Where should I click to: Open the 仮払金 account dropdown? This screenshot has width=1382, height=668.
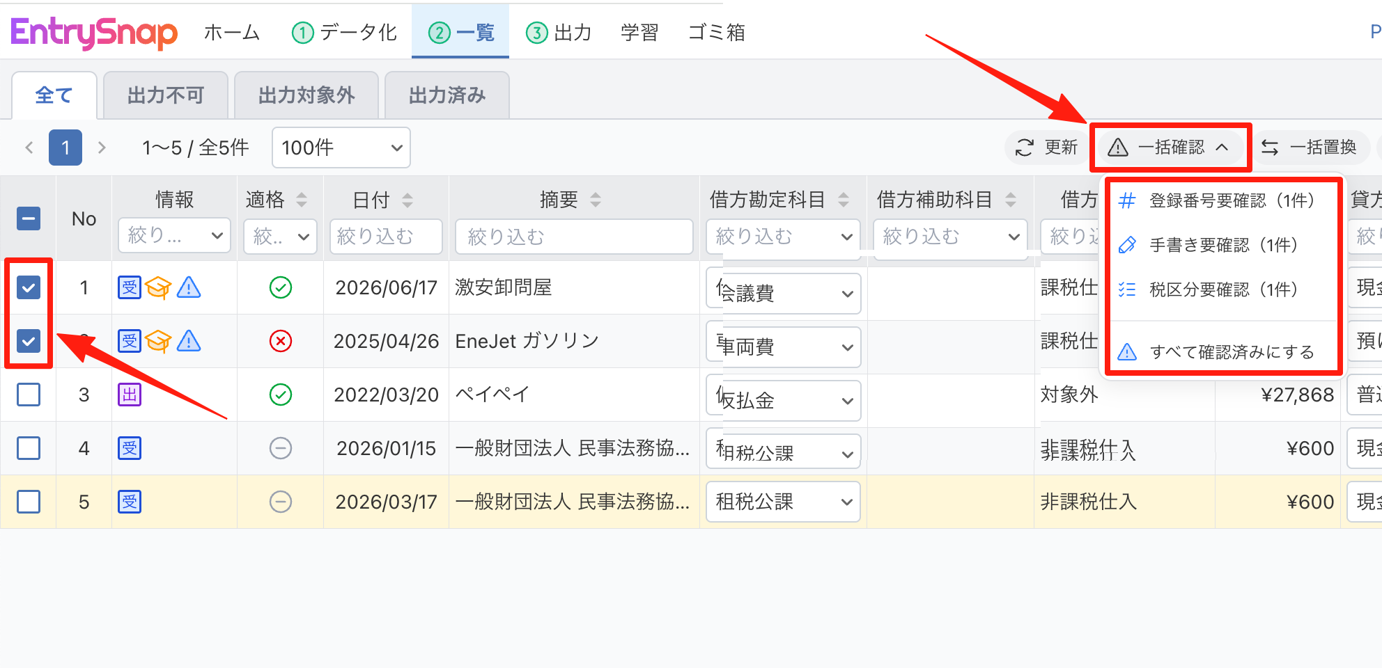coord(784,400)
